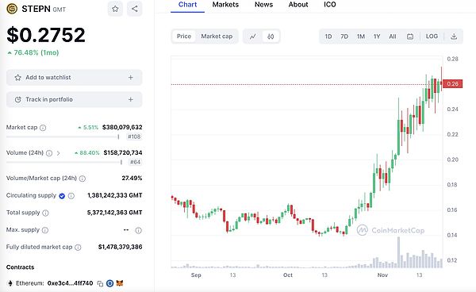Click the Market cap progress bar
This screenshot has height=292, width=476.
coord(63,137)
